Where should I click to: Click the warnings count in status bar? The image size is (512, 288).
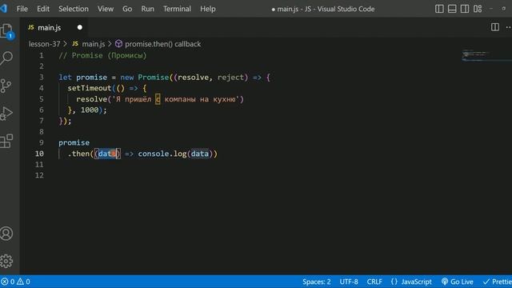[23, 282]
